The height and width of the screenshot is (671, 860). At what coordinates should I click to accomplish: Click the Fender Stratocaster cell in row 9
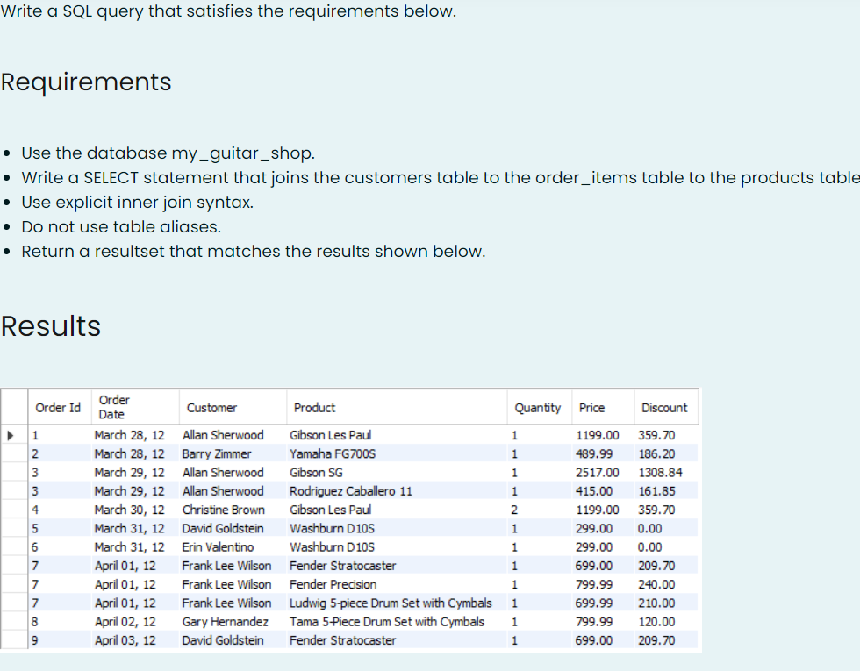pos(344,640)
